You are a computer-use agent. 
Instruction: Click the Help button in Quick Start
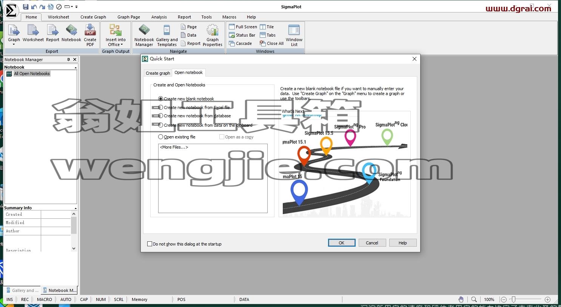tap(403, 243)
